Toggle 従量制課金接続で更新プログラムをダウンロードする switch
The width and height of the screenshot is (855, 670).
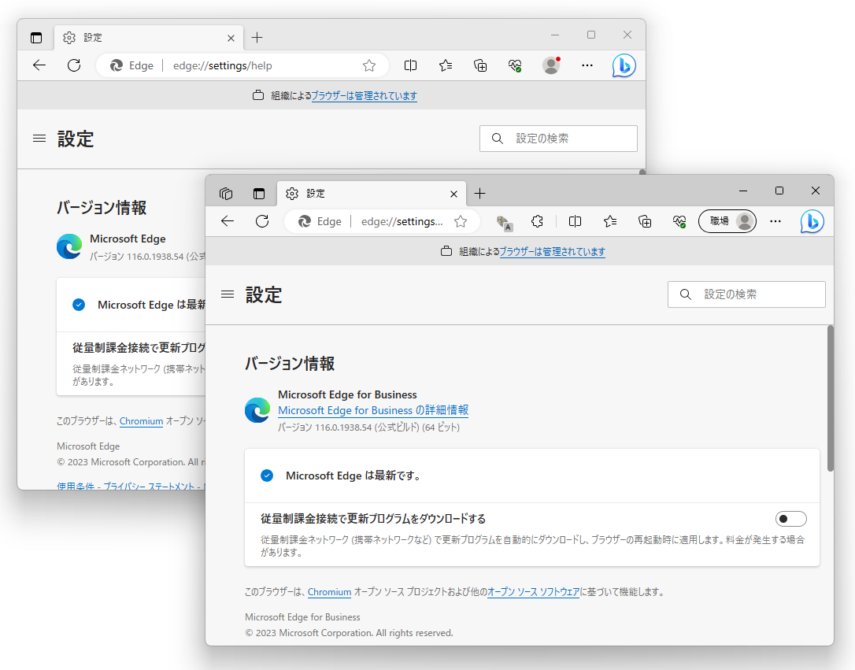pyautogui.click(x=790, y=518)
